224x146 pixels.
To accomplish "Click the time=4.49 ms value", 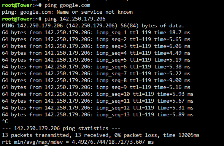I will (x=172, y=53).
